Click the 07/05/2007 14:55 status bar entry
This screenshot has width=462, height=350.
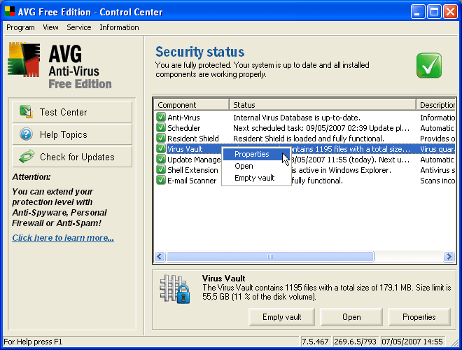click(412, 342)
